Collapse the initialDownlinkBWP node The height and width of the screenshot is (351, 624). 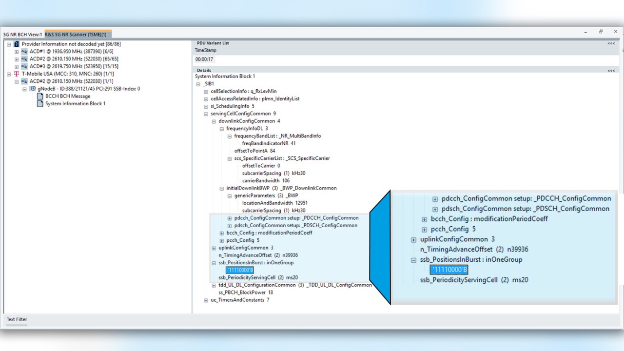(221, 188)
